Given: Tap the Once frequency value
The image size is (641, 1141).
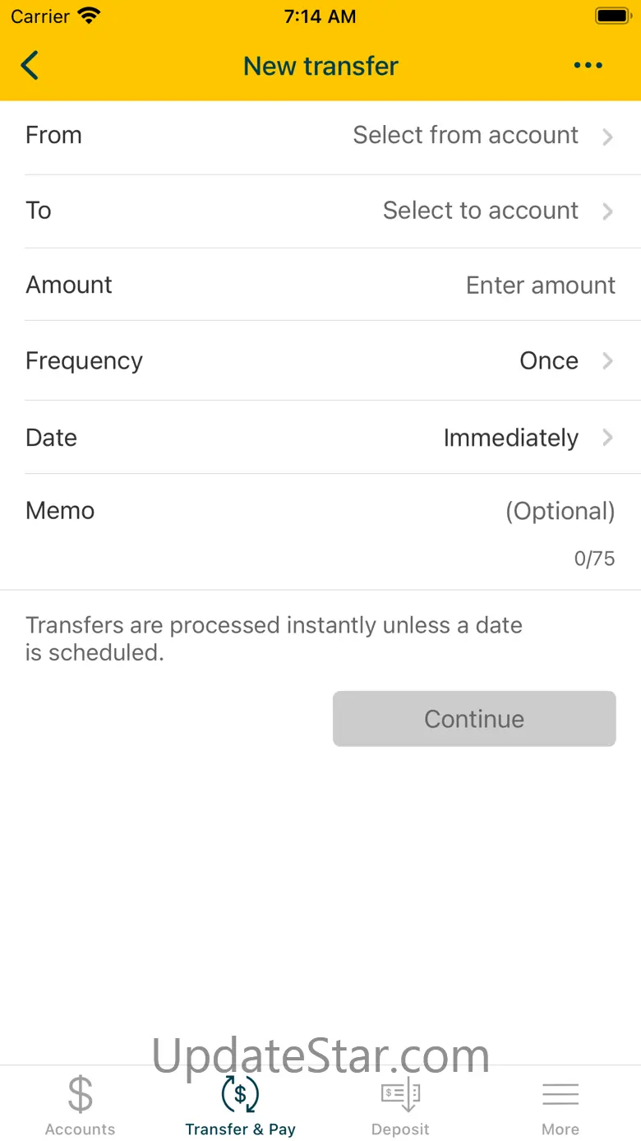Looking at the screenshot, I should [549, 361].
